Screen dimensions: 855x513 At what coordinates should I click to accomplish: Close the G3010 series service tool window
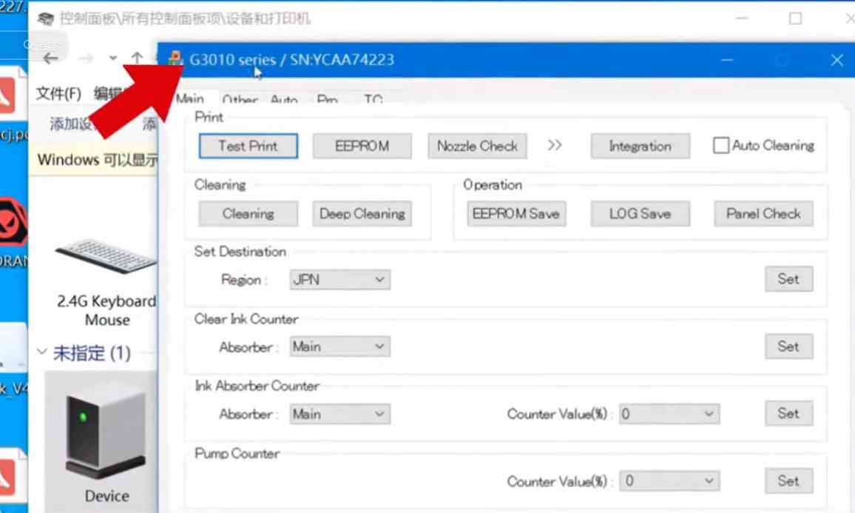click(837, 60)
